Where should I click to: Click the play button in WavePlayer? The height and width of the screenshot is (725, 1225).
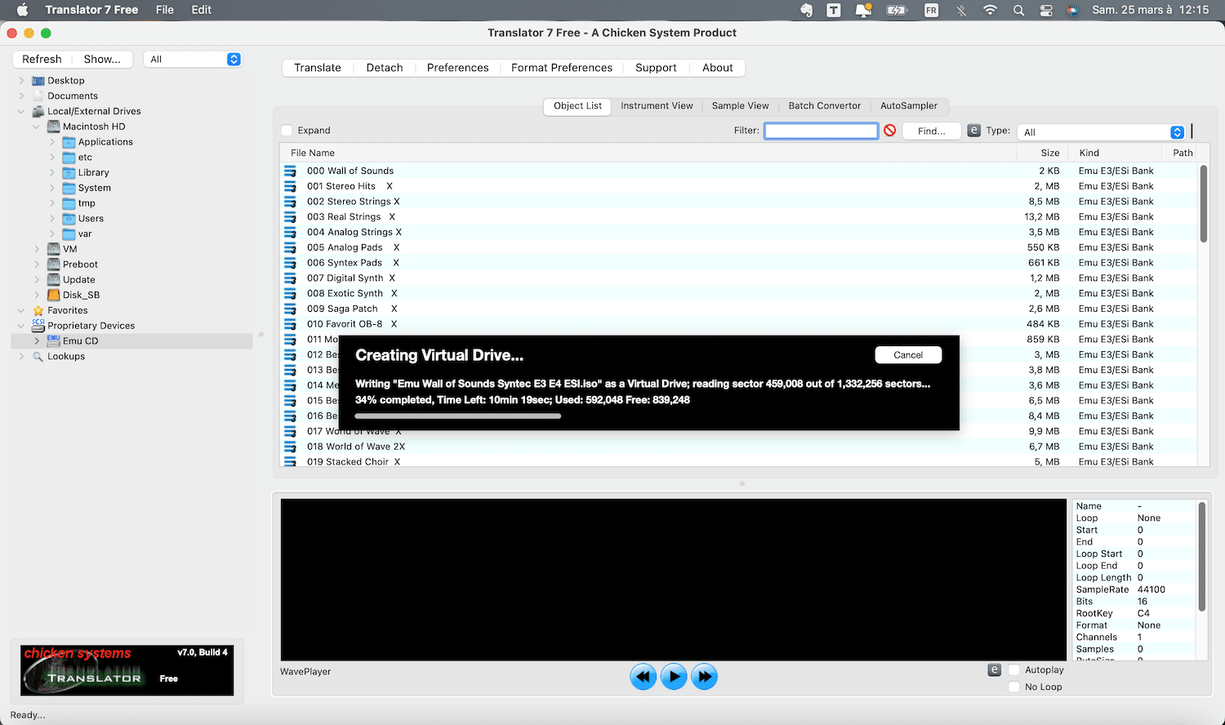tap(674, 677)
